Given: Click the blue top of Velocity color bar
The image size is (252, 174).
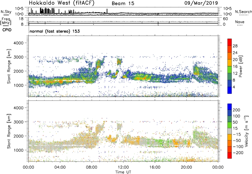Looking at the screenshot, I should click(230, 107).
